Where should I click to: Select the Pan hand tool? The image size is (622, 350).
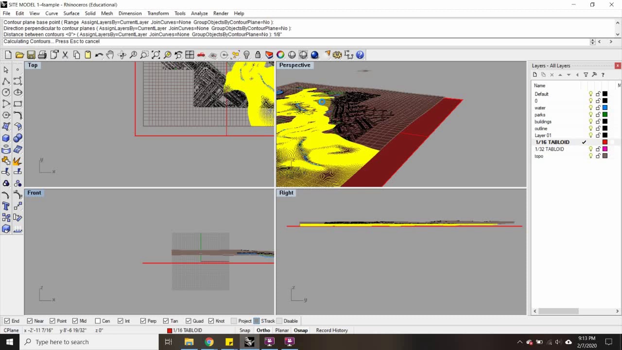110,55
